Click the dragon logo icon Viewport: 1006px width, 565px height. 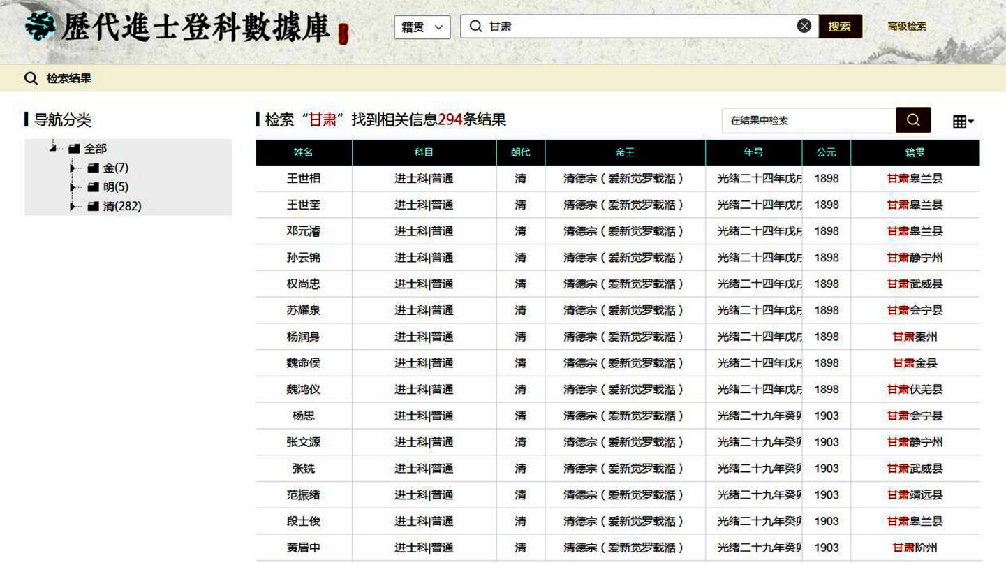pyautogui.click(x=40, y=27)
